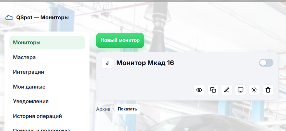
Task: Click the J avatar badge on the monitor card
Action: pos(107,63)
